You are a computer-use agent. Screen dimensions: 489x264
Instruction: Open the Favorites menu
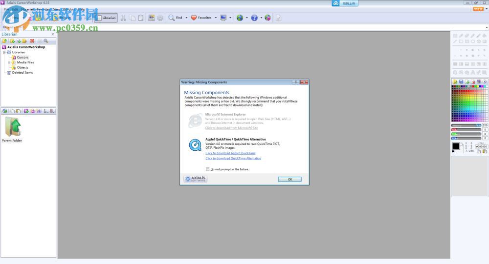pyautogui.click(x=44, y=9)
